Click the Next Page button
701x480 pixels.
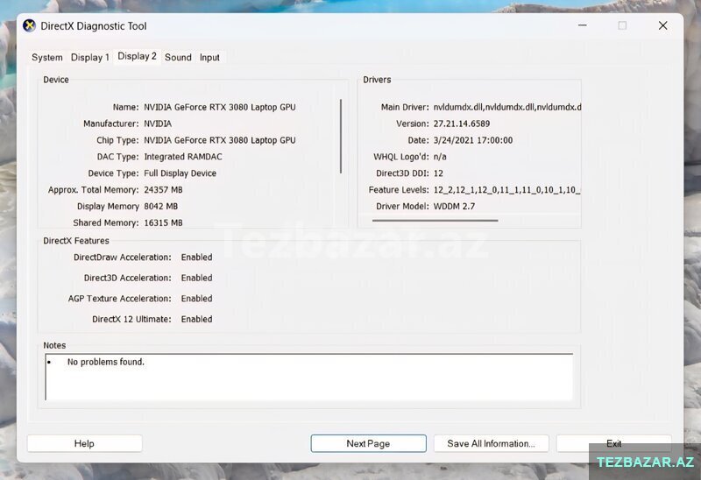point(368,444)
